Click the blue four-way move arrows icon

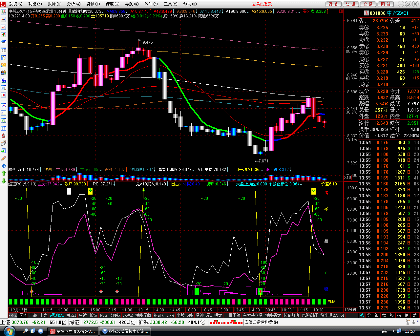(x=4, y=166)
